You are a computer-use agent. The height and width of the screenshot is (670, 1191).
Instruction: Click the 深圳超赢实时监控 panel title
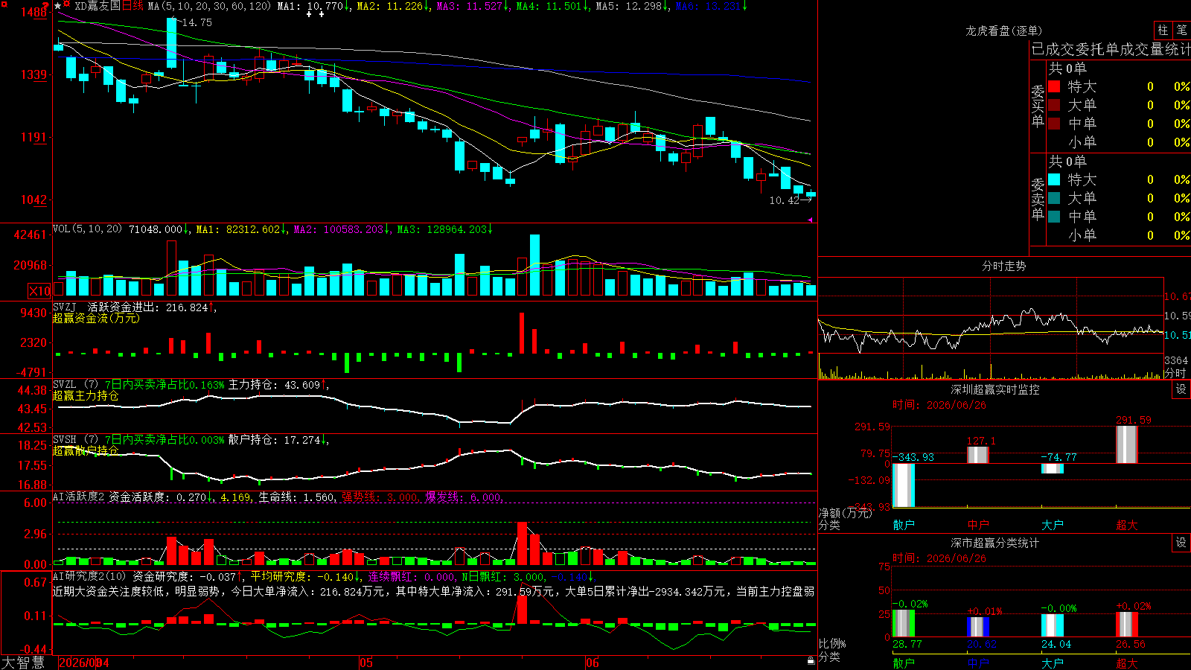[995, 389]
